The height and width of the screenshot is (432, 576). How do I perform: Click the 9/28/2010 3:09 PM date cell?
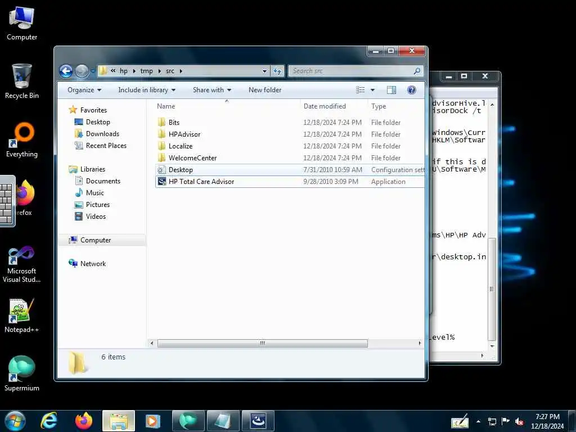point(331,182)
